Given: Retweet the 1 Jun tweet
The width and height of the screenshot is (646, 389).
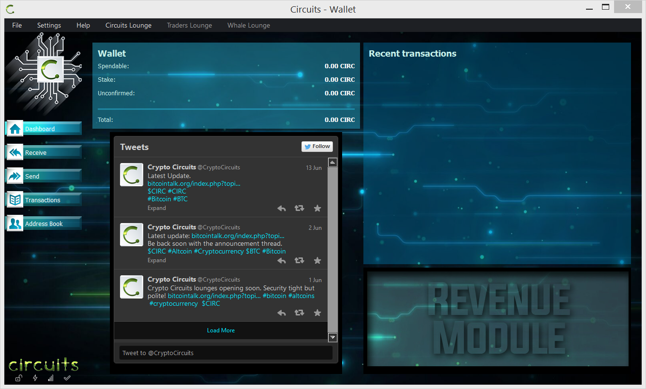Looking at the screenshot, I should (300, 313).
